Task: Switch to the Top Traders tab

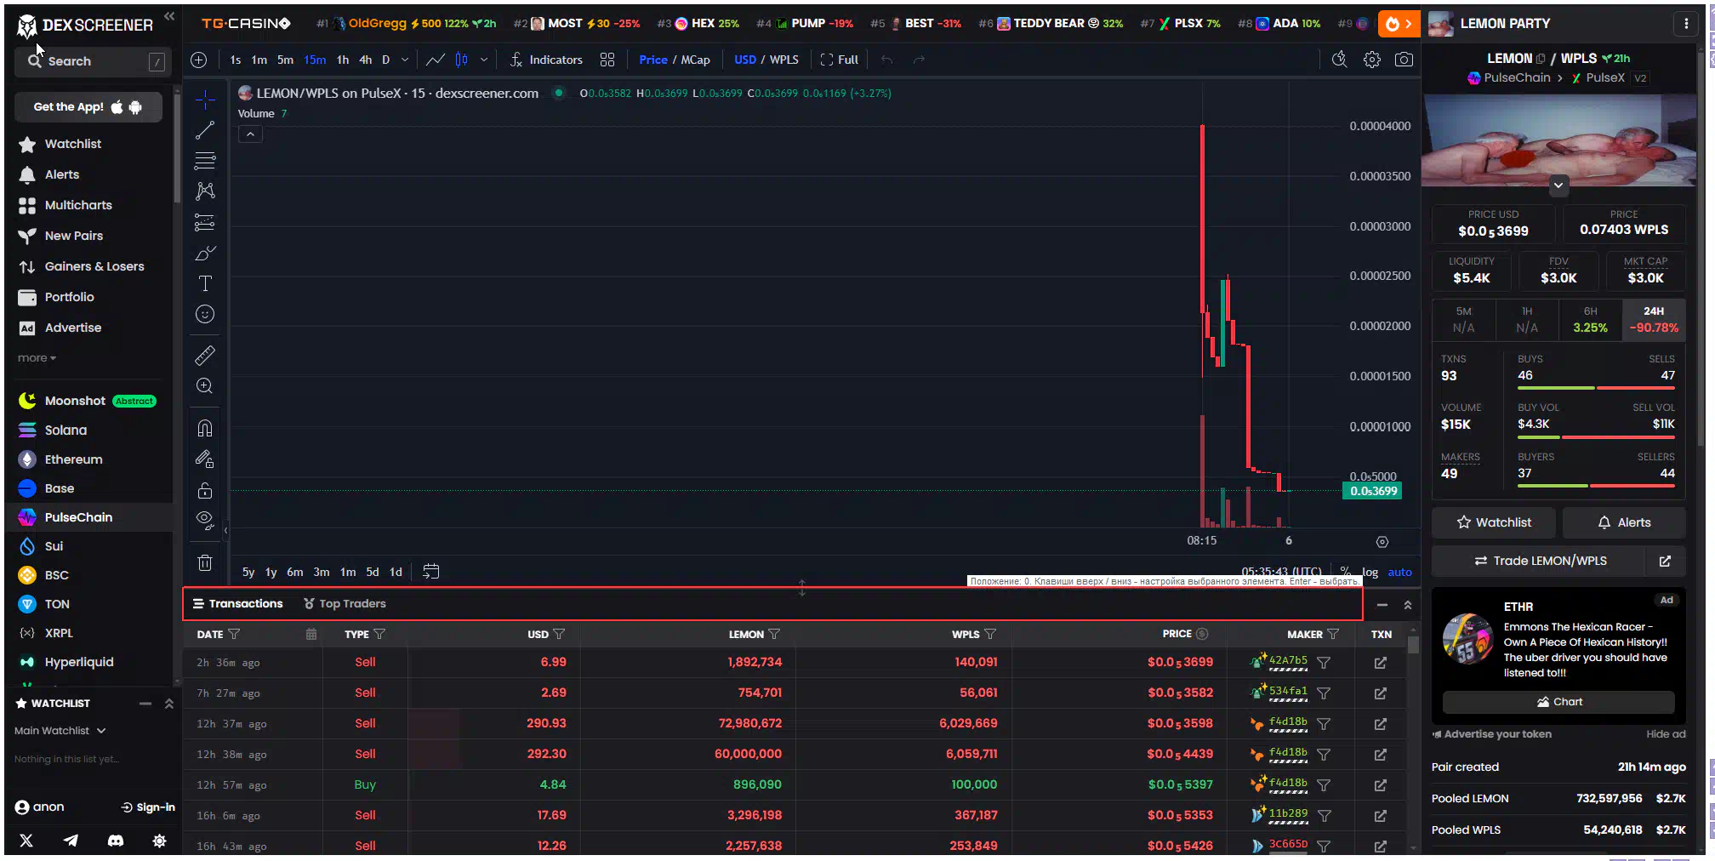Action: [x=345, y=603]
